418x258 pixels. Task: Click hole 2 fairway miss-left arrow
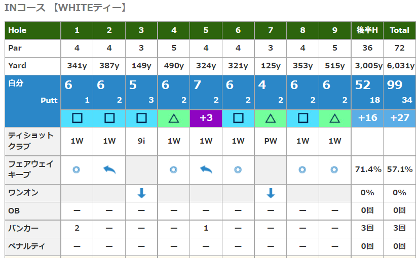(x=109, y=170)
